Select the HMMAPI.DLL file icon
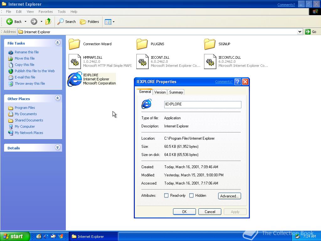Viewport: 321px width, 241px height. point(75,62)
